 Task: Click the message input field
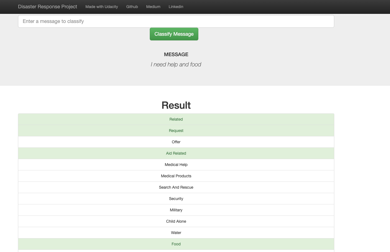176,21
